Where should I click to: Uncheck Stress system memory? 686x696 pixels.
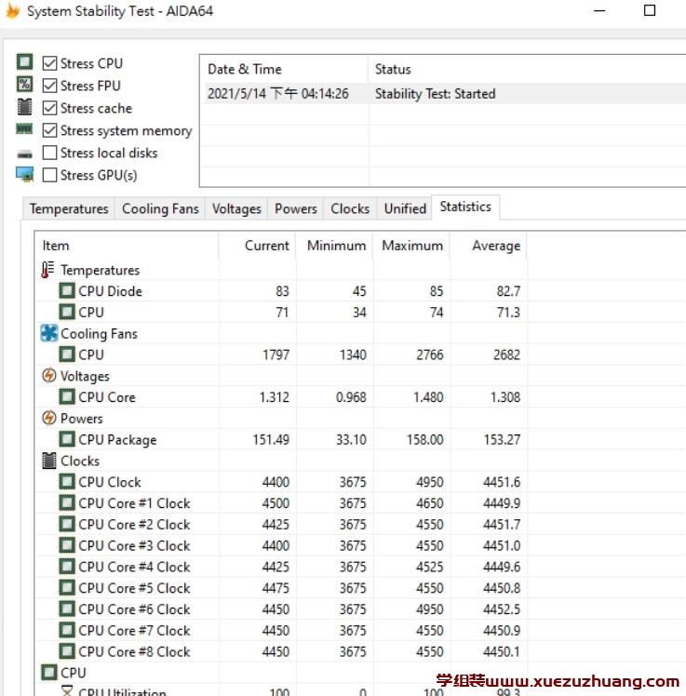(49, 130)
